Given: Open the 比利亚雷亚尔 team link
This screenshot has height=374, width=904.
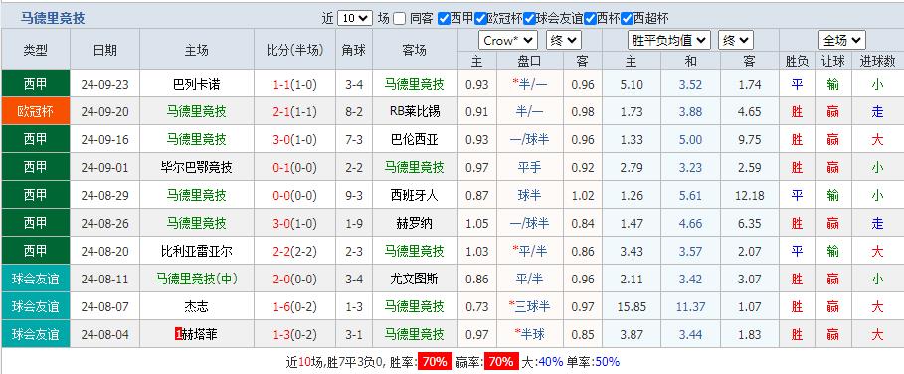Looking at the screenshot, I should tap(197, 251).
